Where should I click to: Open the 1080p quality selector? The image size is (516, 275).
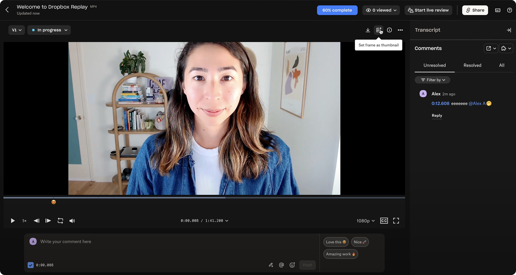(x=365, y=221)
